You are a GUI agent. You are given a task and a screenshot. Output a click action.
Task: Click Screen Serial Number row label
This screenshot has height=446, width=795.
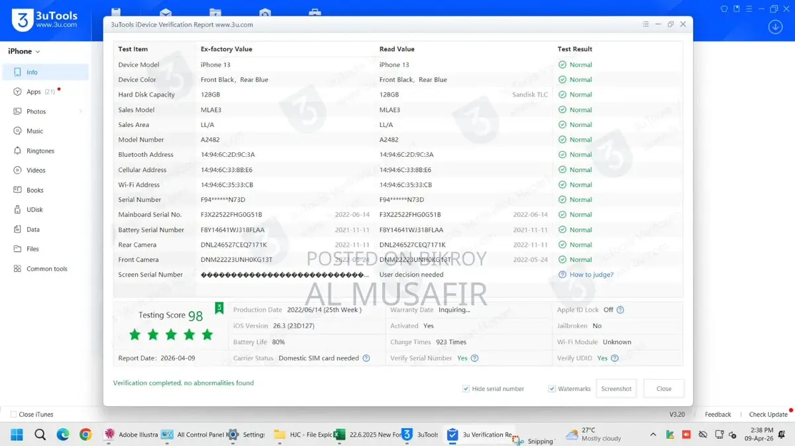[x=150, y=275]
